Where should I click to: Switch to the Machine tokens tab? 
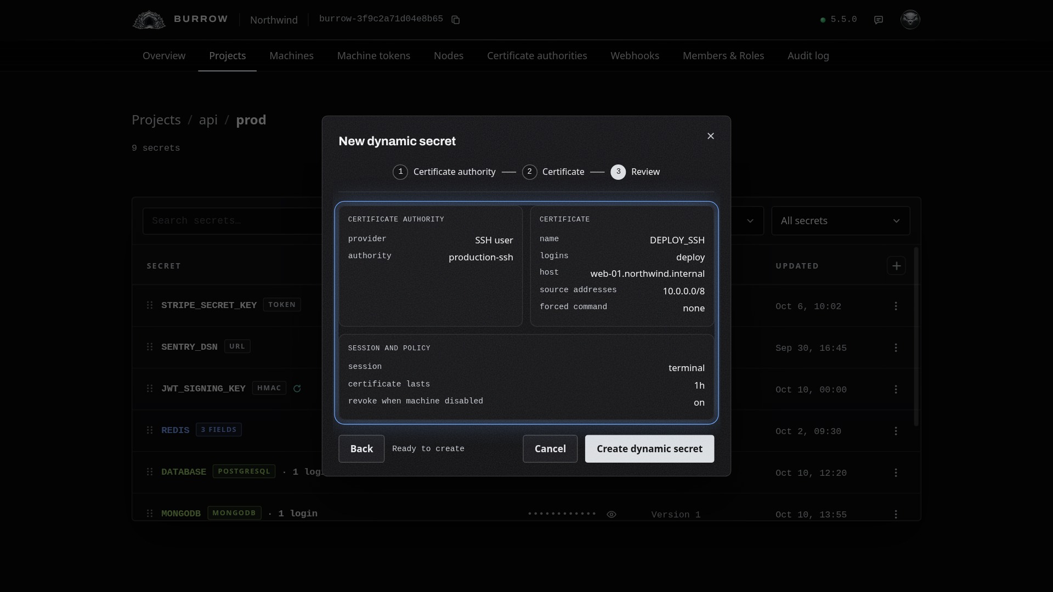pos(373,56)
